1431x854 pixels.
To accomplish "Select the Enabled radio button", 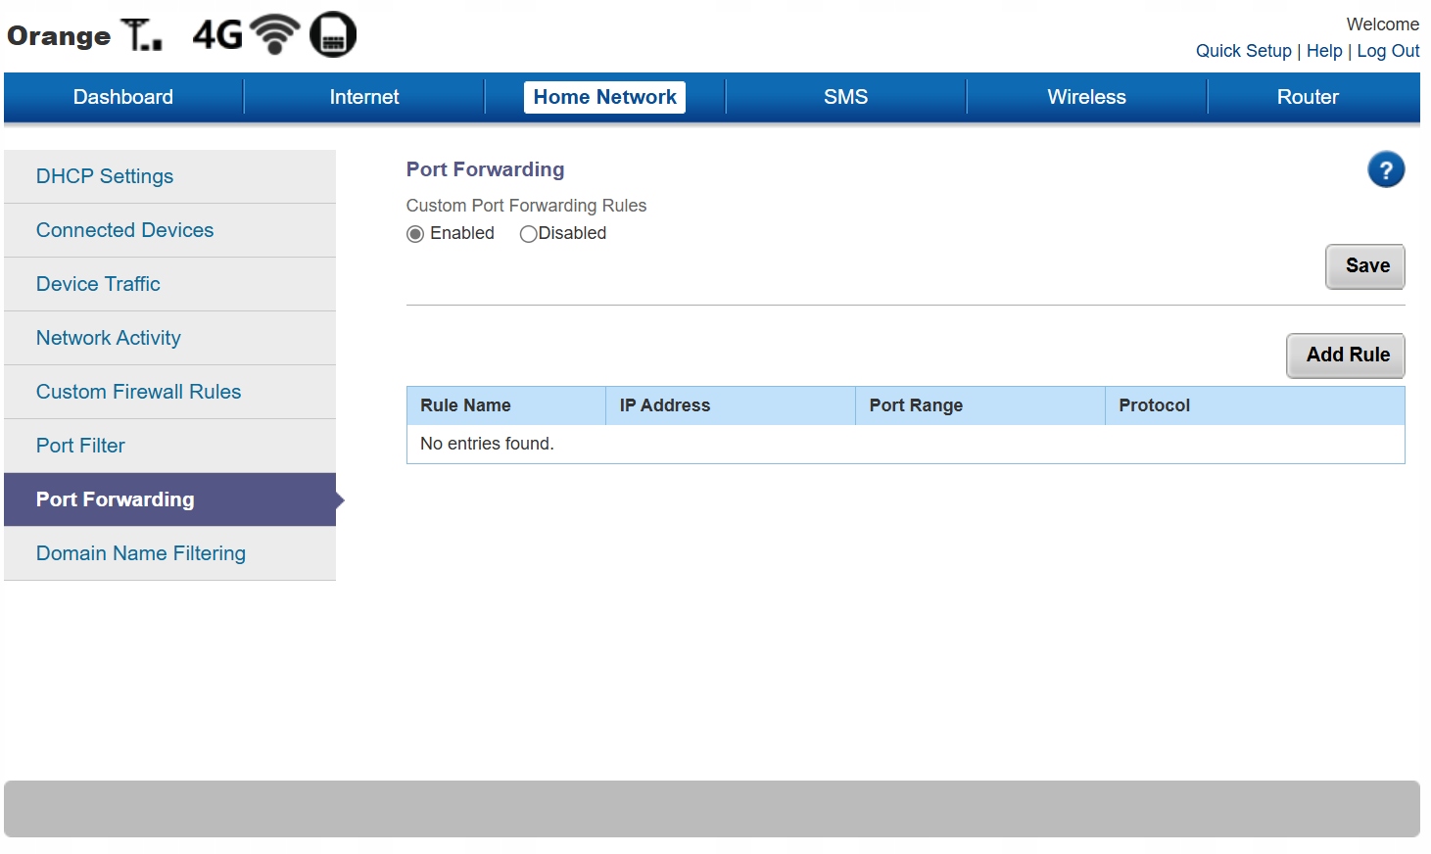I will coord(415,234).
